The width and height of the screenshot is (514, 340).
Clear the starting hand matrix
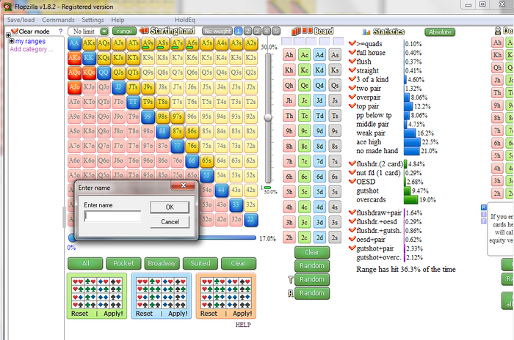tap(239, 263)
